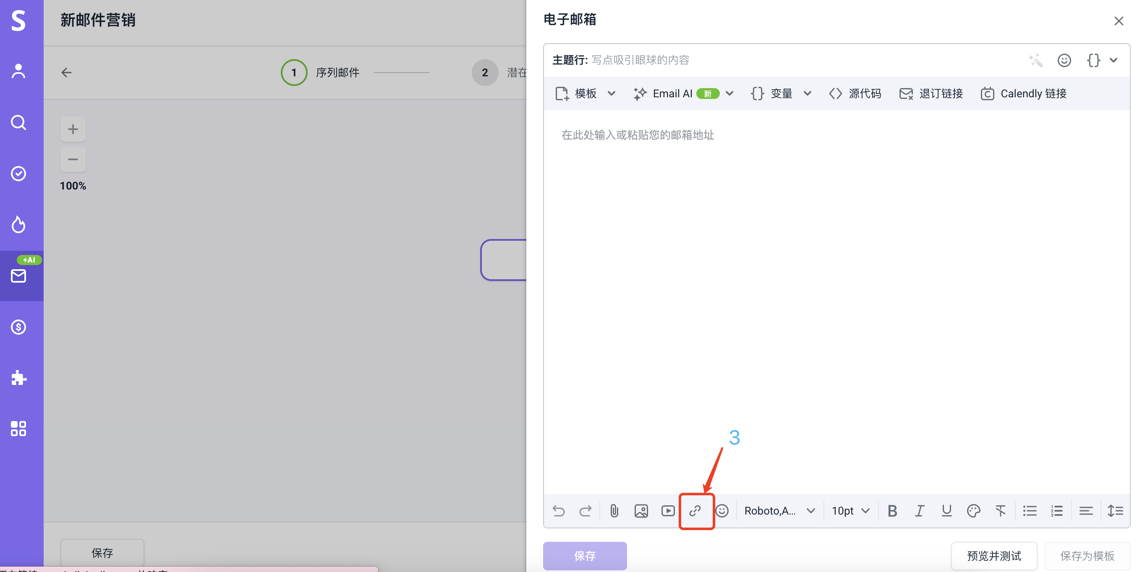
Task: Insert a video
Action: coord(668,511)
